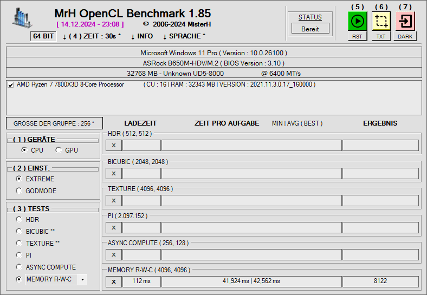Click the X button in PI row
Image resolution: width=427 pixels, height=295 pixels.
(x=114, y=227)
